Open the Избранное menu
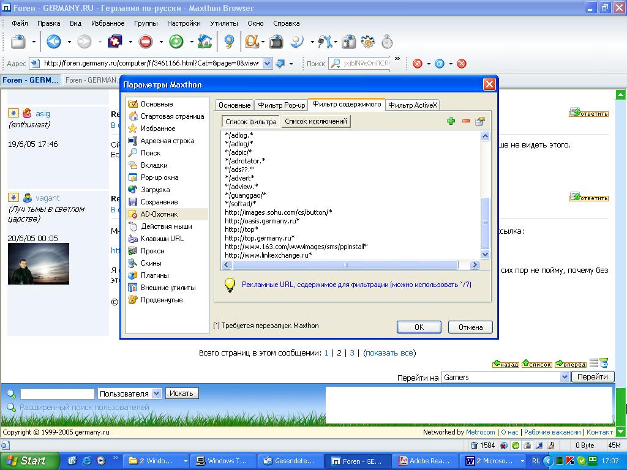Image resolution: width=627 pixels, height=470 pixels. coord(108,23)
